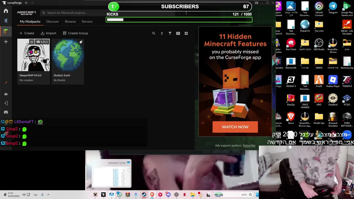Open the Riot Client desktop icon
Viewport: 354px width, 199px height.
[291, 44]
